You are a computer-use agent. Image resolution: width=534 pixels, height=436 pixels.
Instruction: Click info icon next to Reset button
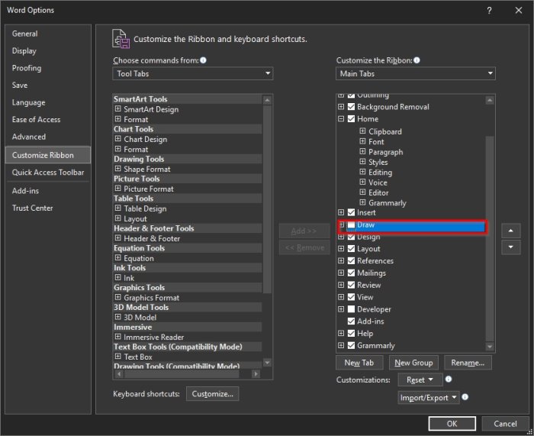coord(449,379)
